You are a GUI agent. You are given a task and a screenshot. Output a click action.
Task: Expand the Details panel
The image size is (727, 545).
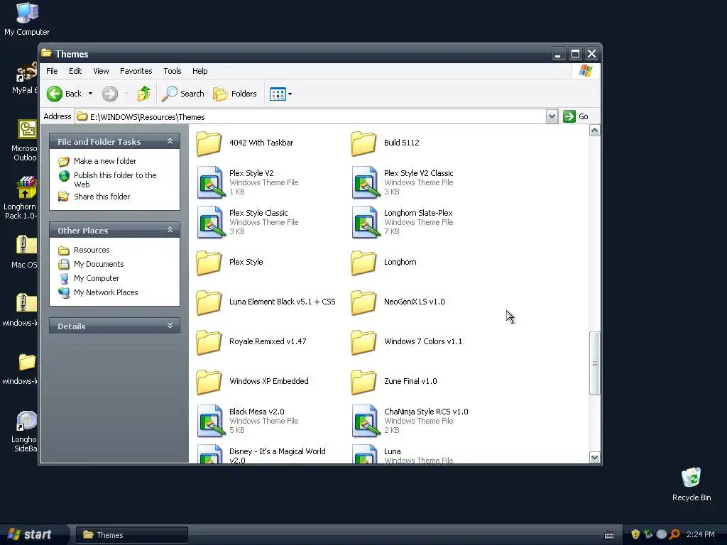pyautogui.click(x=170, y=325)
